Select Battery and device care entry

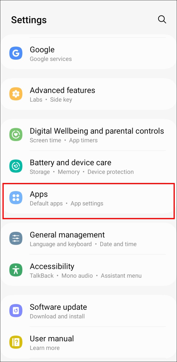tap(88, 166)
